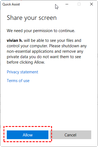The image size is (98, 147).
Task: Click the text 'will be able to see your files'
Action: (x=49, y=40)
